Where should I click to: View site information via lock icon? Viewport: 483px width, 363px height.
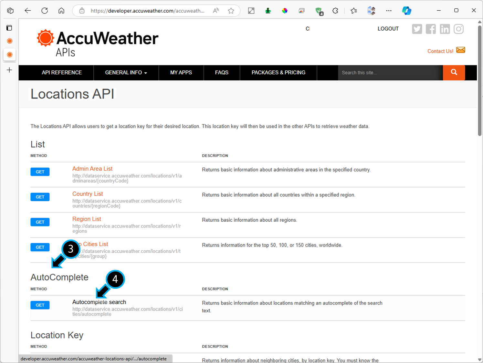(x=82, y=11)
